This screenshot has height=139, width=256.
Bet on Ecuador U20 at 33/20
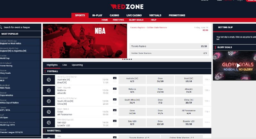188,122
